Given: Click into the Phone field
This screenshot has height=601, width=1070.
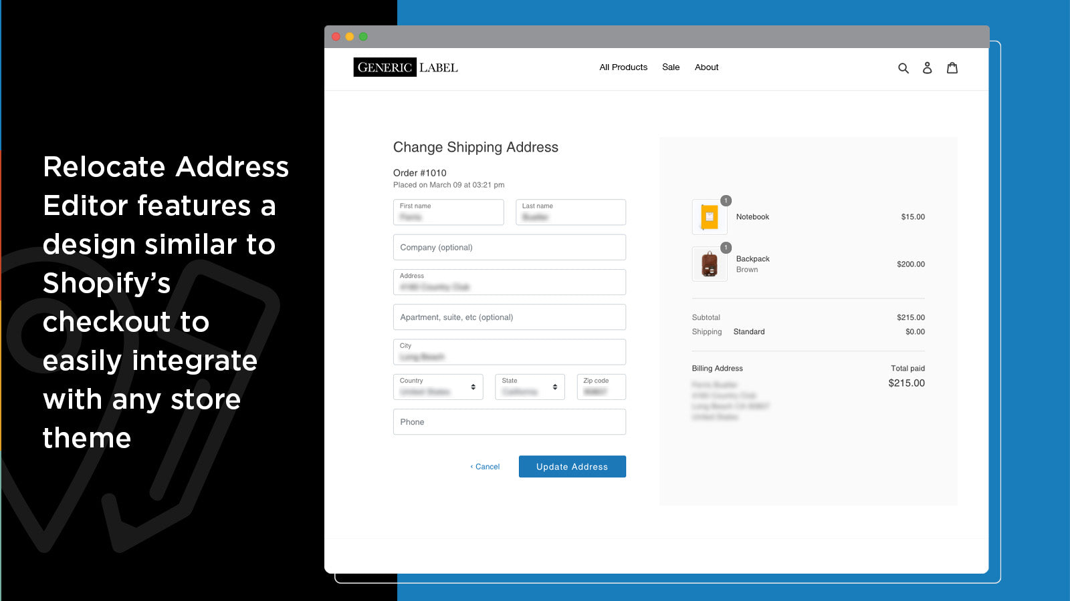Looking at the screenshot, I should [509, 421].
